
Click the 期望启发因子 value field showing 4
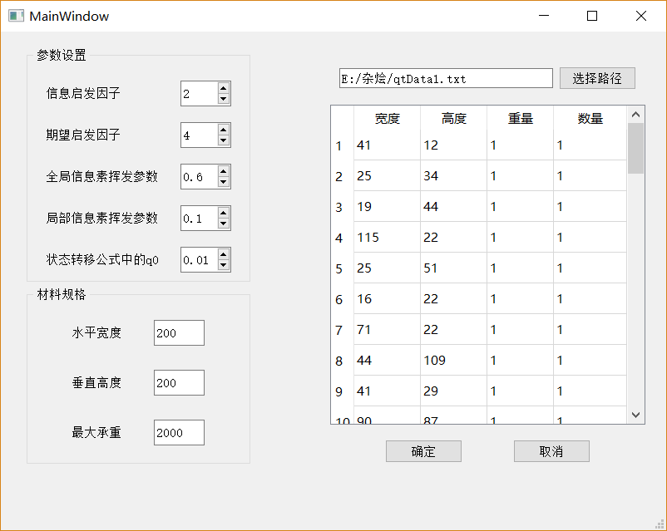pos(200,135)
